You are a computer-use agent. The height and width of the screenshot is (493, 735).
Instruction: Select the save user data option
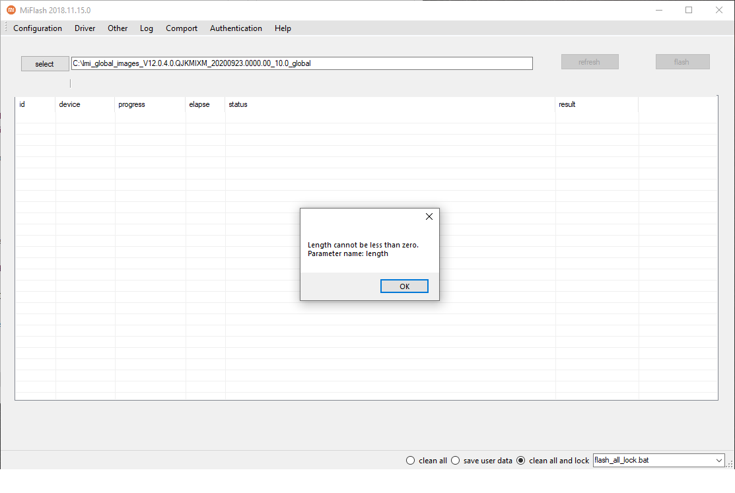pyautogui.click(x=455, y=461)
